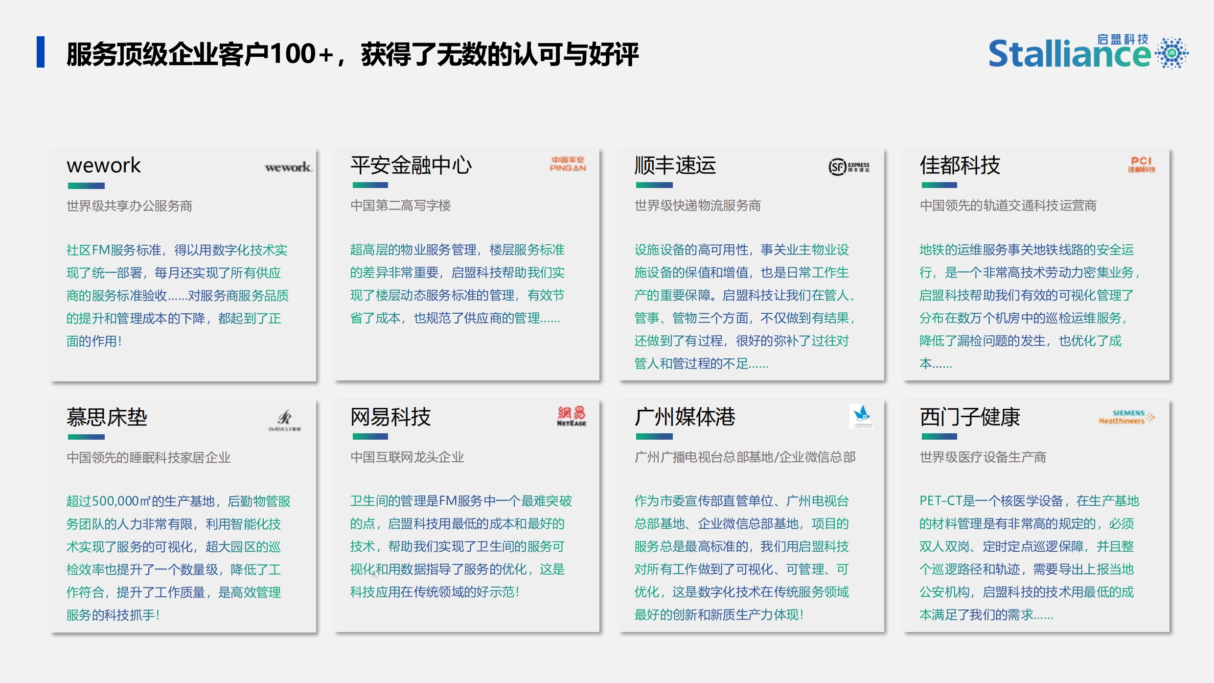Screen dimensions: 1214x683
Task: Click the Siemens Healthineers logo
Action: (1126, 417)
